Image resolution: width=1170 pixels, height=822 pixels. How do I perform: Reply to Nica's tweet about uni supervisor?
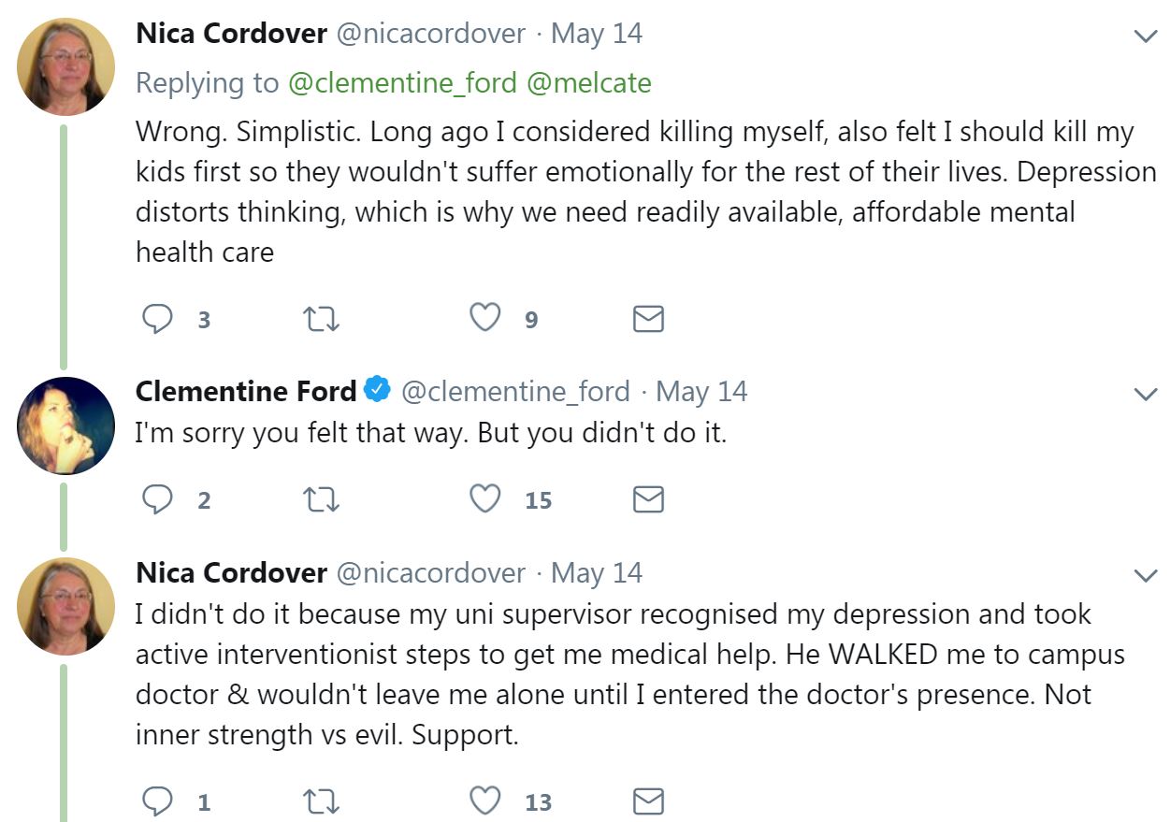(x=158, y=801)
